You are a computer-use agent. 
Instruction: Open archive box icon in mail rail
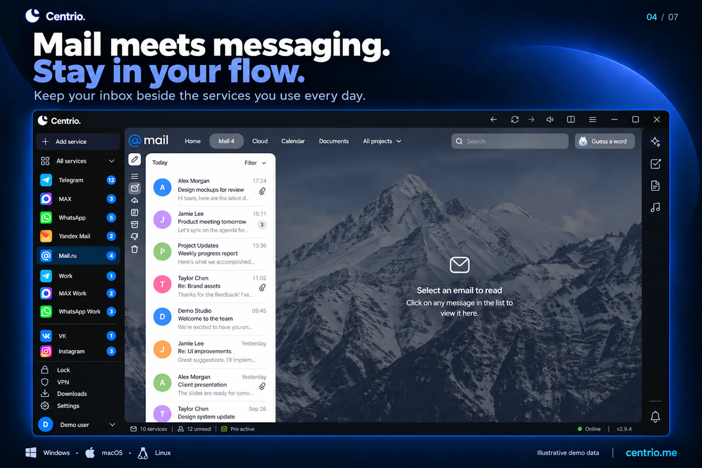(135, 225)
